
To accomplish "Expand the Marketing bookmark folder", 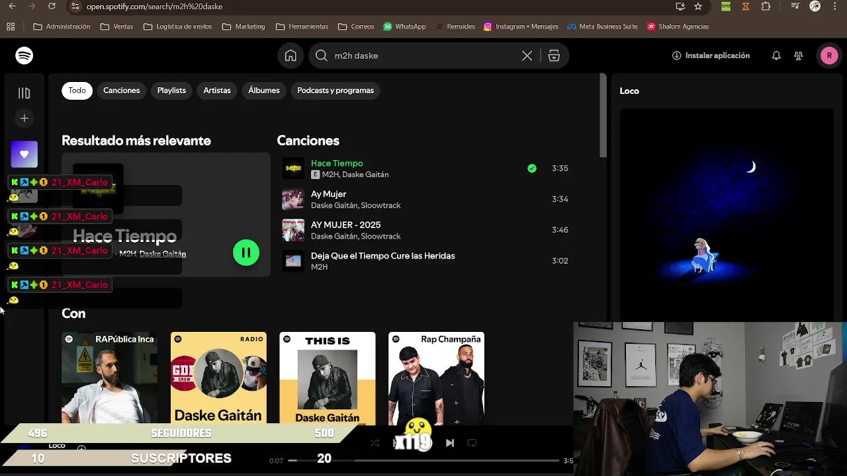I will pos(244,26).
